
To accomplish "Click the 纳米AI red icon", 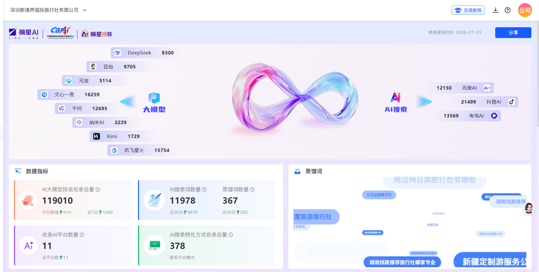I will [x=79, y=123].
